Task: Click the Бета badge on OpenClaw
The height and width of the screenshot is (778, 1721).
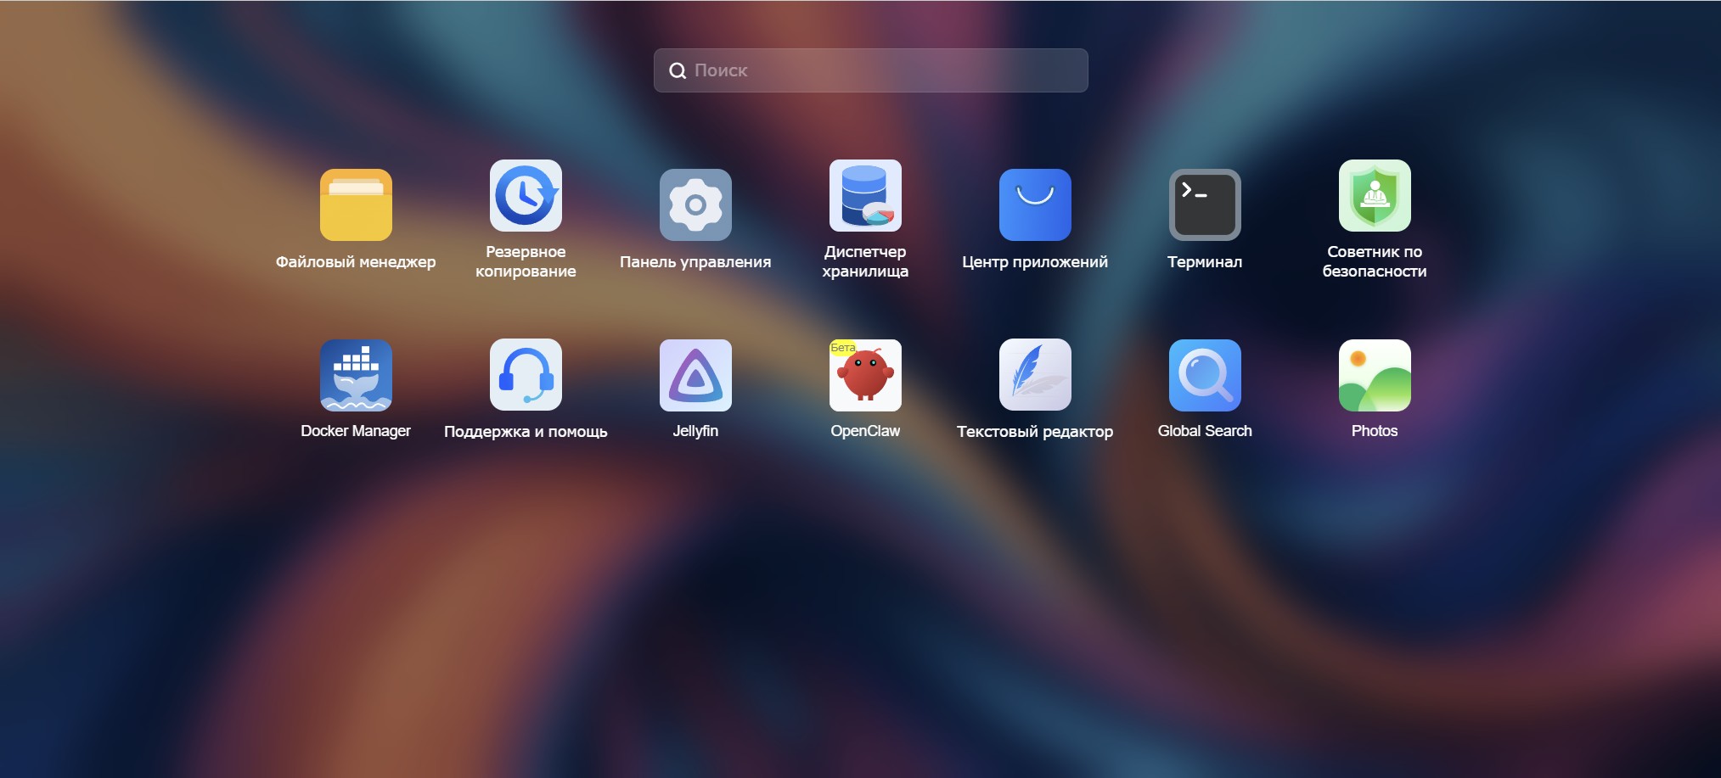Action: [x=843, y=348]
